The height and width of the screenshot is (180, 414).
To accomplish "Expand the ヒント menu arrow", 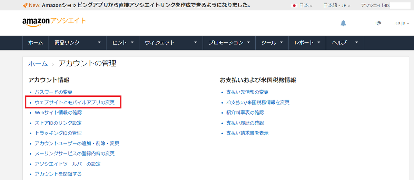I will click(132, 43).
